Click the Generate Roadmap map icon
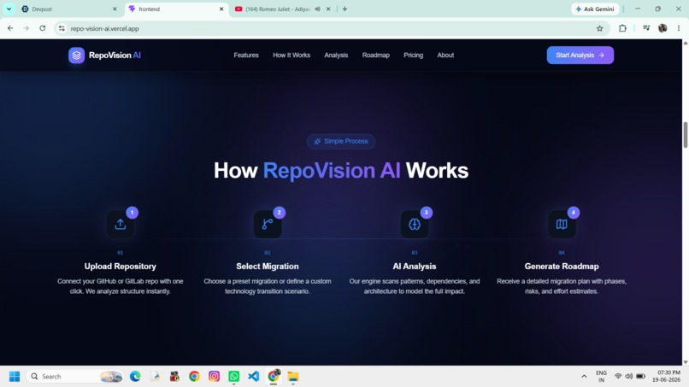 coord(562,224)
